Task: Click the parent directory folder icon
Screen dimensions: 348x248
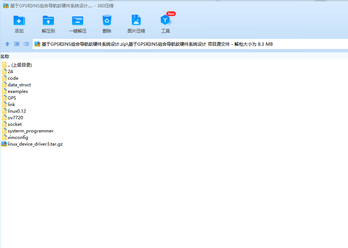Action: (4, 65)
